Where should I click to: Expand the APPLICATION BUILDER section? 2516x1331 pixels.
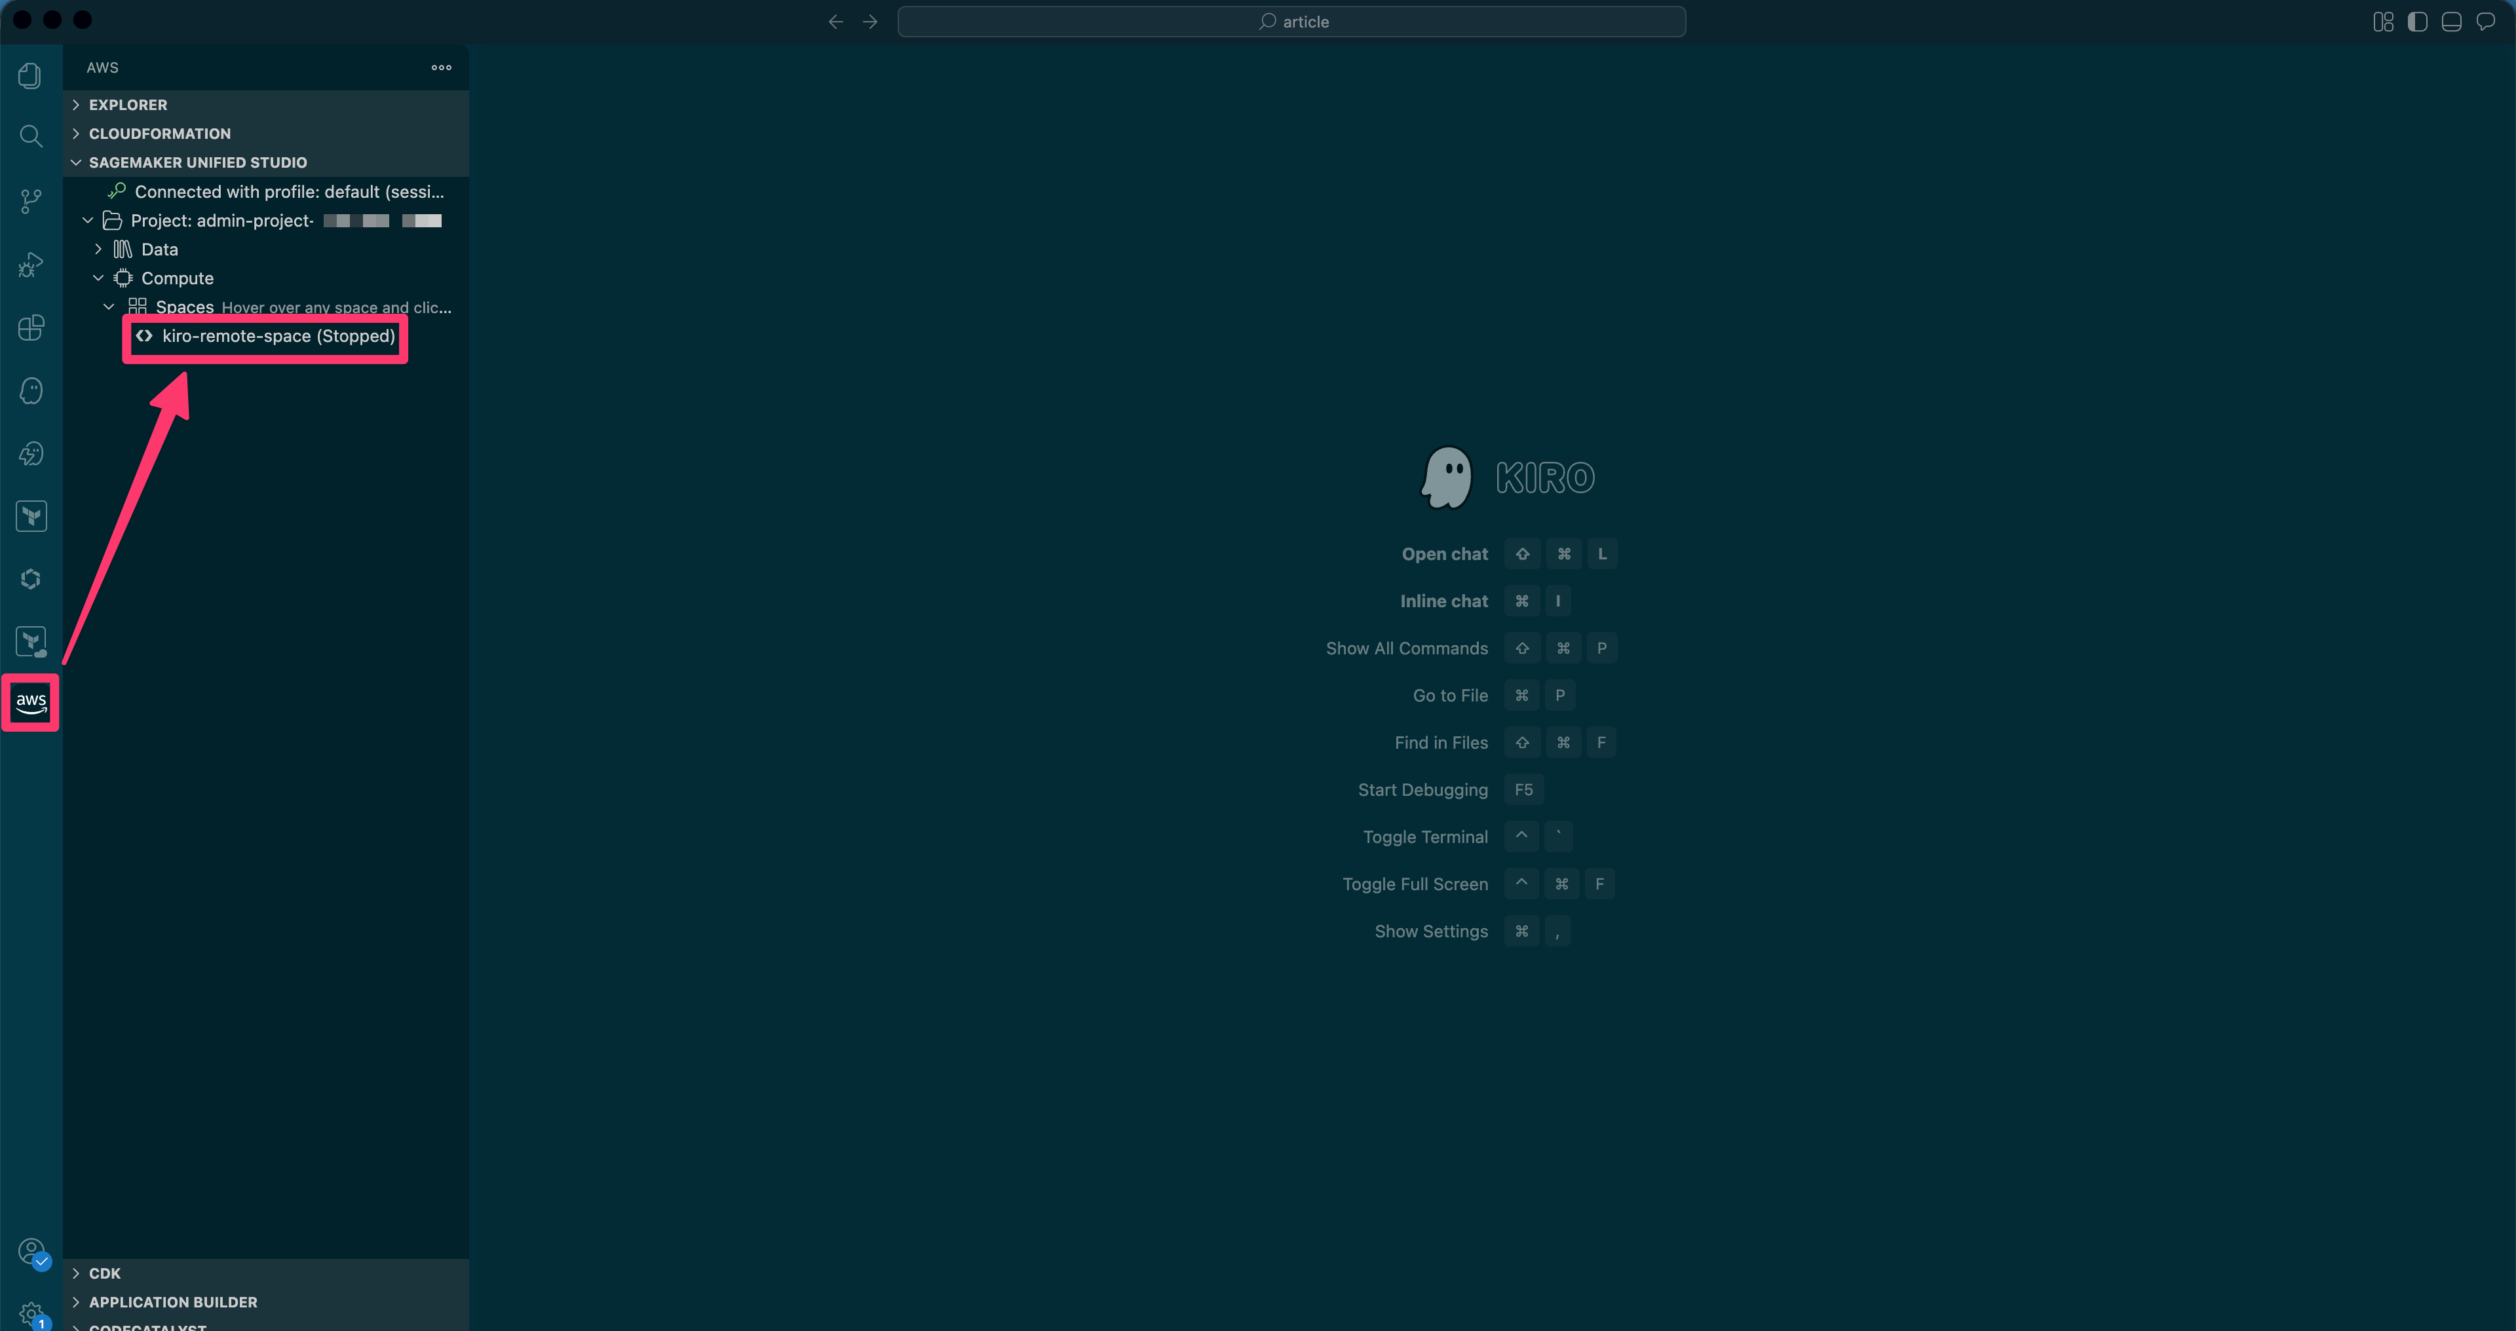click(265, 1303)
